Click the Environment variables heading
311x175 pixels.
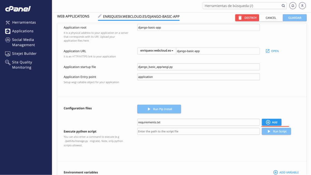[x=81, y=172]
